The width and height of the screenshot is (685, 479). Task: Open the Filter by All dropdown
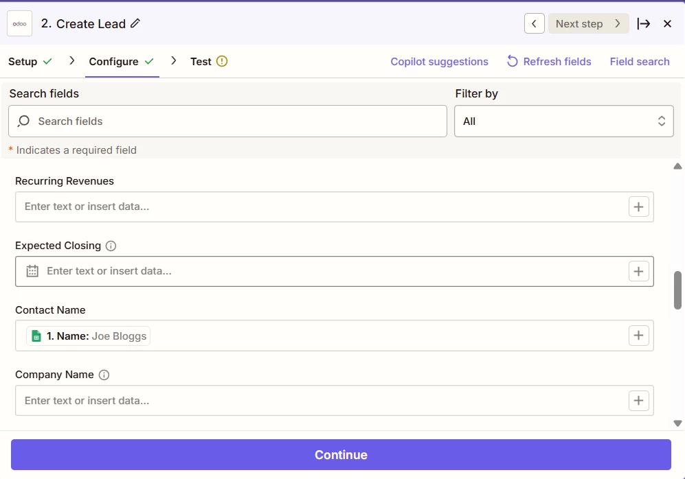[x=563, y=121]
